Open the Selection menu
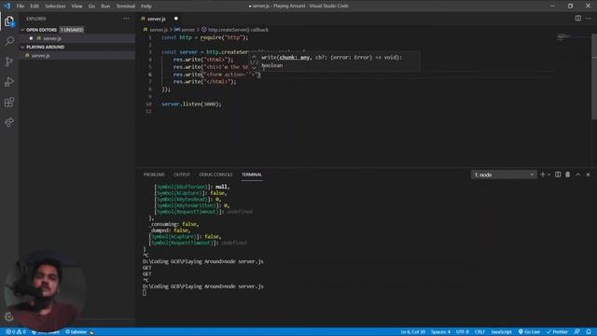Viewport: 597px width, 336px height. coord(55,6)
